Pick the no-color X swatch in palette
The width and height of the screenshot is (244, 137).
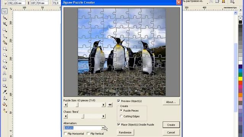[x=241, y=18]
